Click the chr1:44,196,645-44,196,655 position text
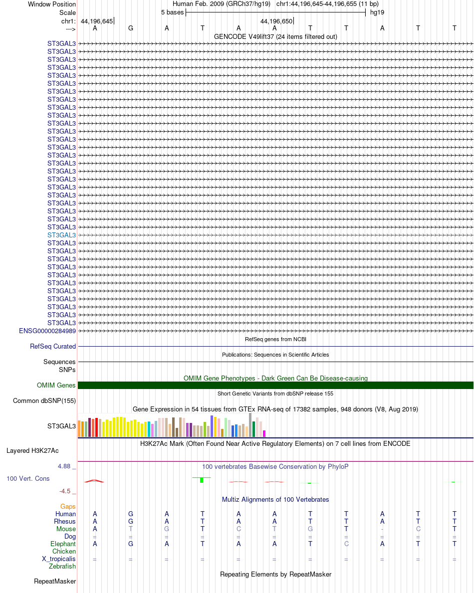 tap(328, 4)
